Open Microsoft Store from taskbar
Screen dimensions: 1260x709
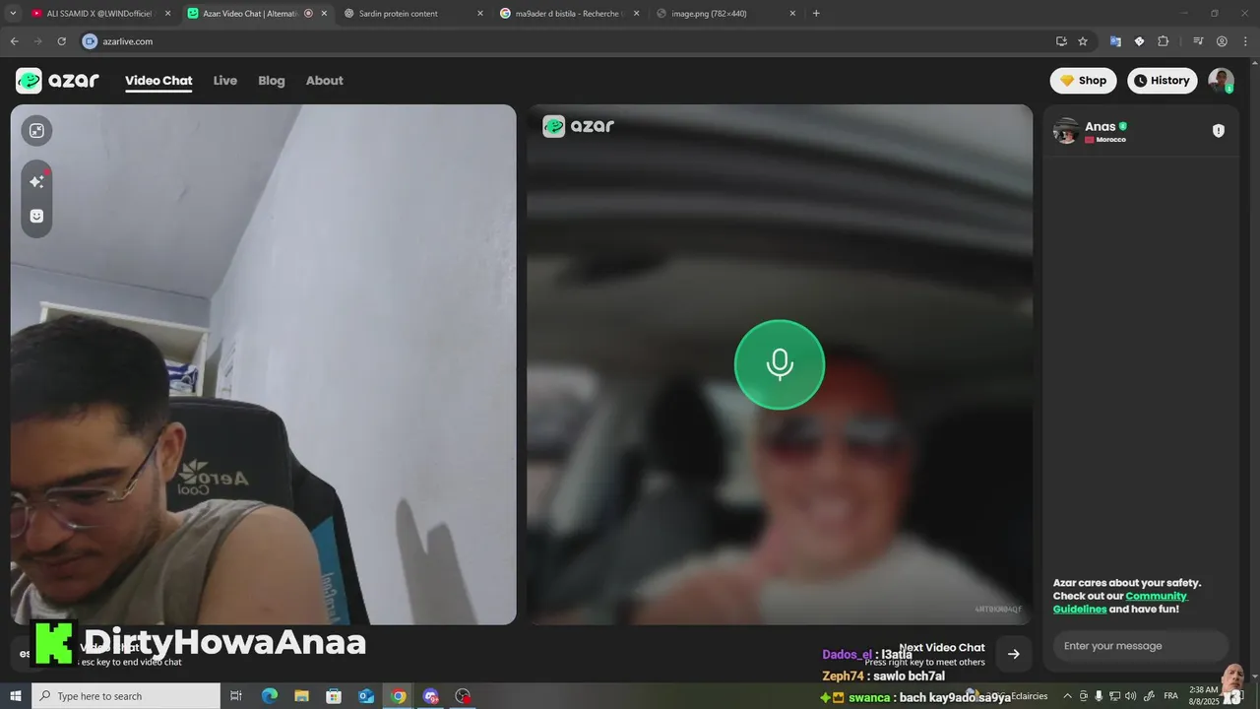[334, 696]
